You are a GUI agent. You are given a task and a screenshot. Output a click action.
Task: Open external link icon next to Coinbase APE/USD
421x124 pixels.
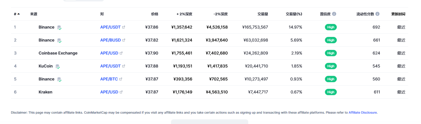(121, 53)
